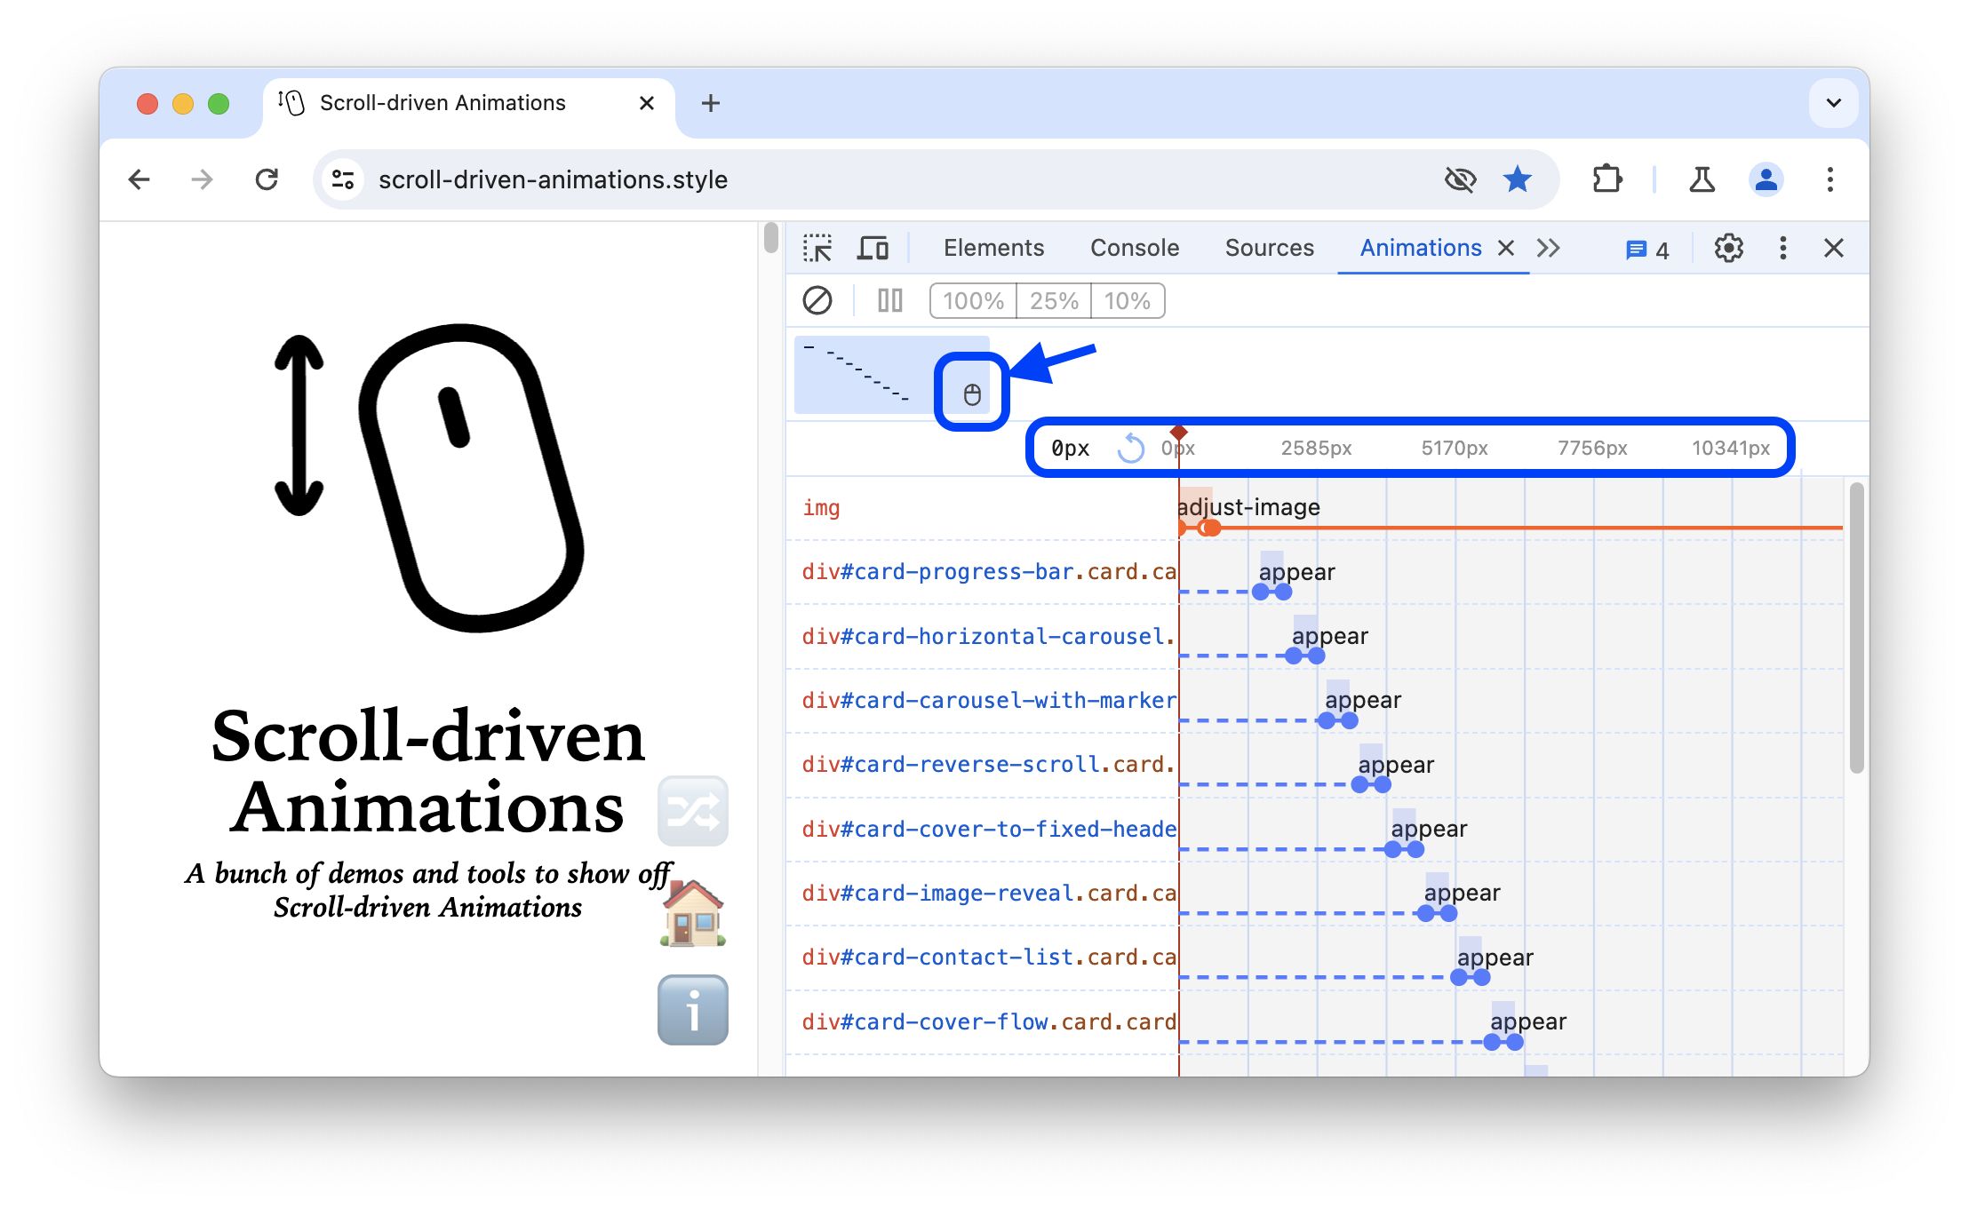Expand the div#card-progress-bar animation row
Image resolution: width=1969 pixels, height=1208 pixels.
point(984,572)
